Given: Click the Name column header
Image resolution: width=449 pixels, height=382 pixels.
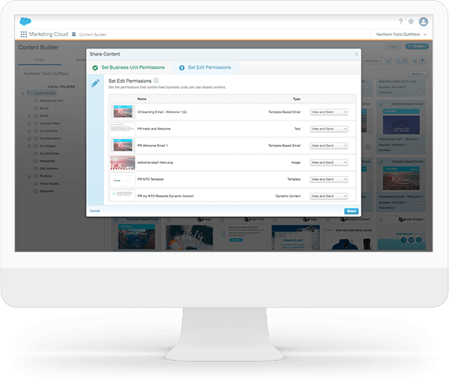Looking at the screenshot, I should [x=142, y=99].
